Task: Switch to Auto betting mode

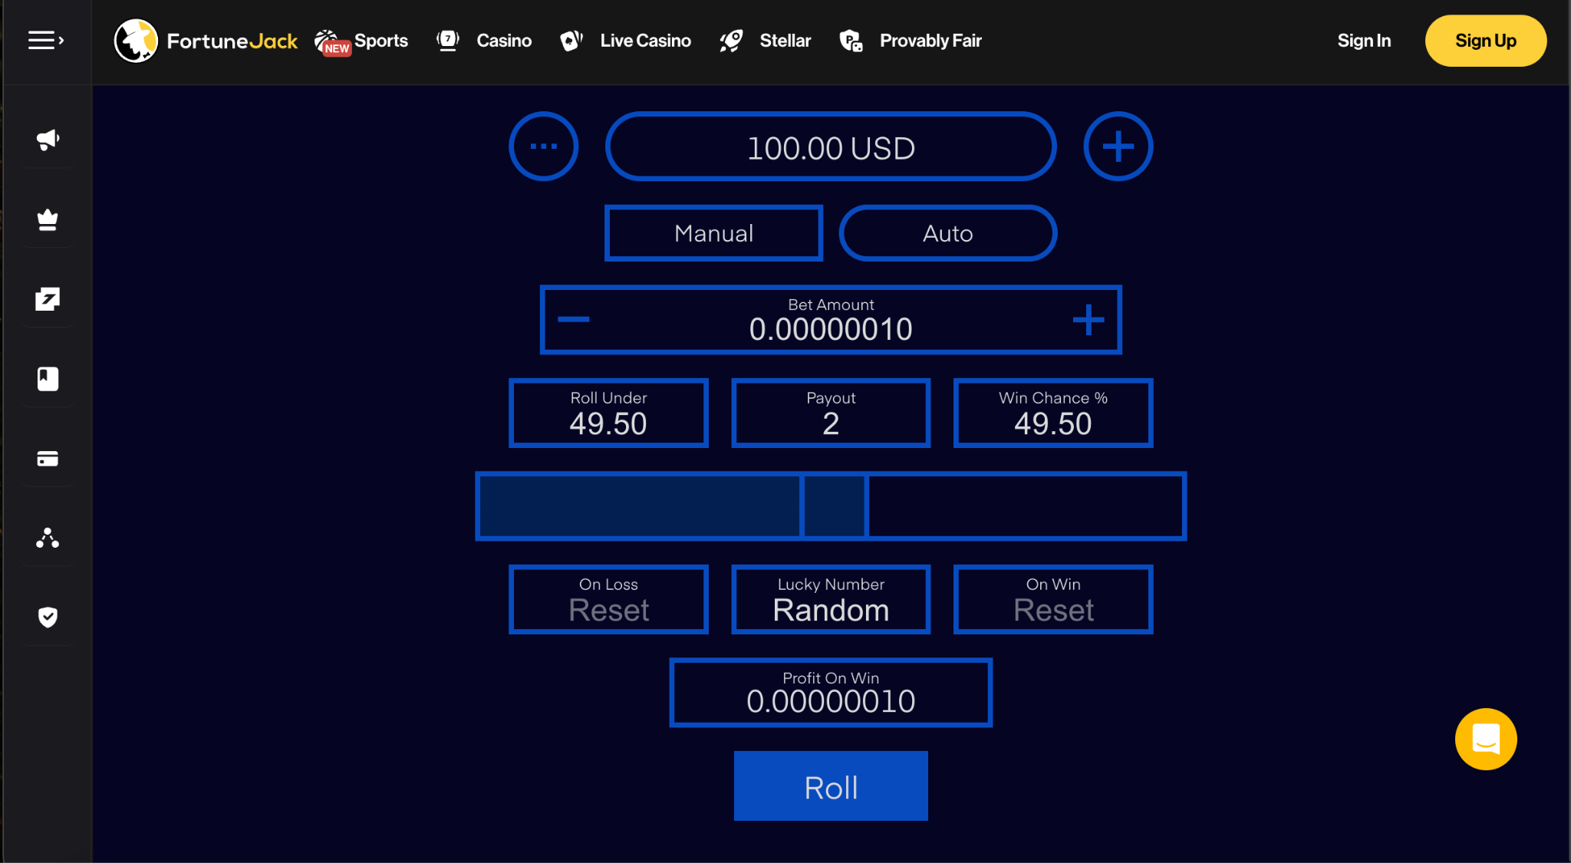Action: tap(947, 233)
